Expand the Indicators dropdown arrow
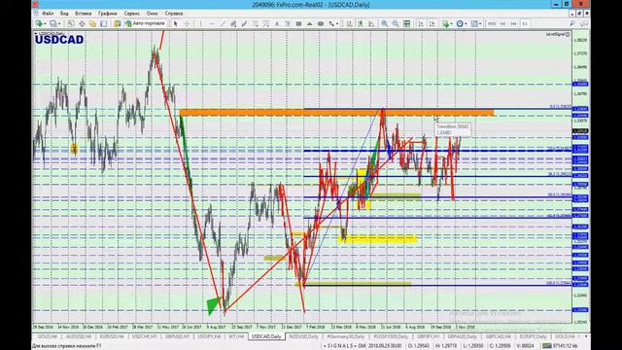The image size is (622, 350). click(452, 24)
